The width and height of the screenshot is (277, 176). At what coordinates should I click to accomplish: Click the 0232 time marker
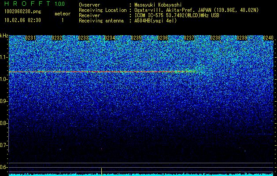57,38
